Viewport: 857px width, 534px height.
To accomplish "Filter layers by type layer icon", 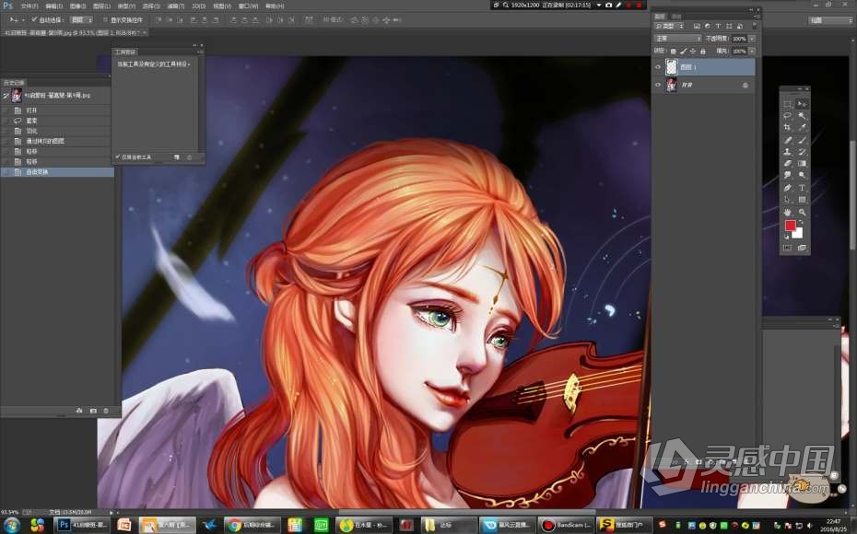I will tap(718, 26).
